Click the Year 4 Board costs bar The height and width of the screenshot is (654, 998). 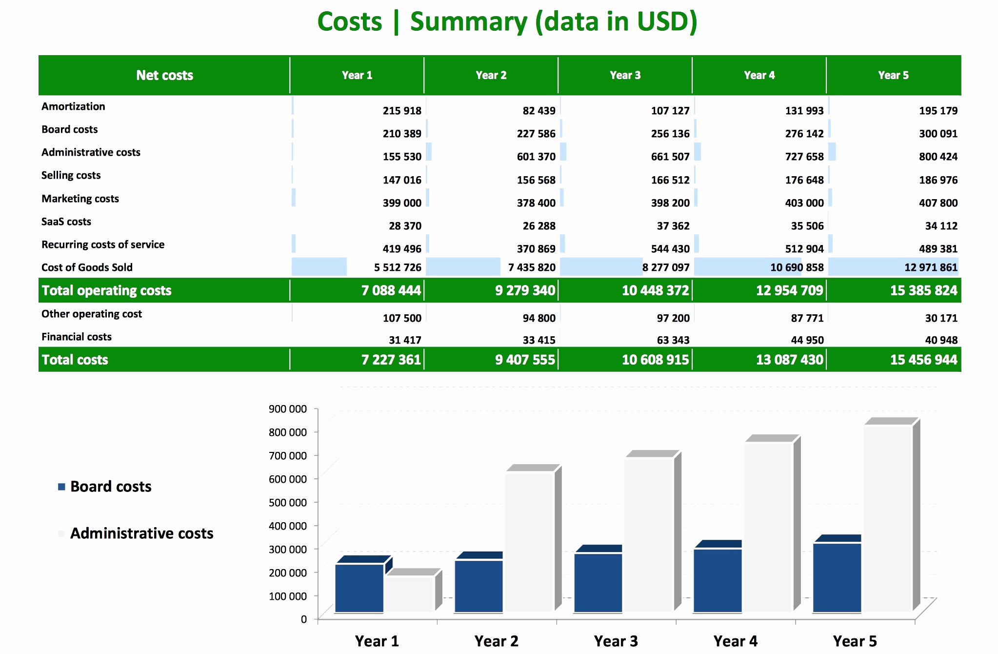718,580
